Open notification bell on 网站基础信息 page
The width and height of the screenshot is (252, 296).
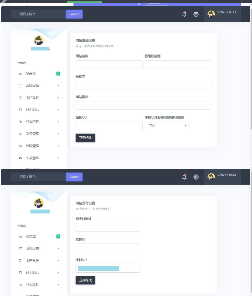coord(184,14)
